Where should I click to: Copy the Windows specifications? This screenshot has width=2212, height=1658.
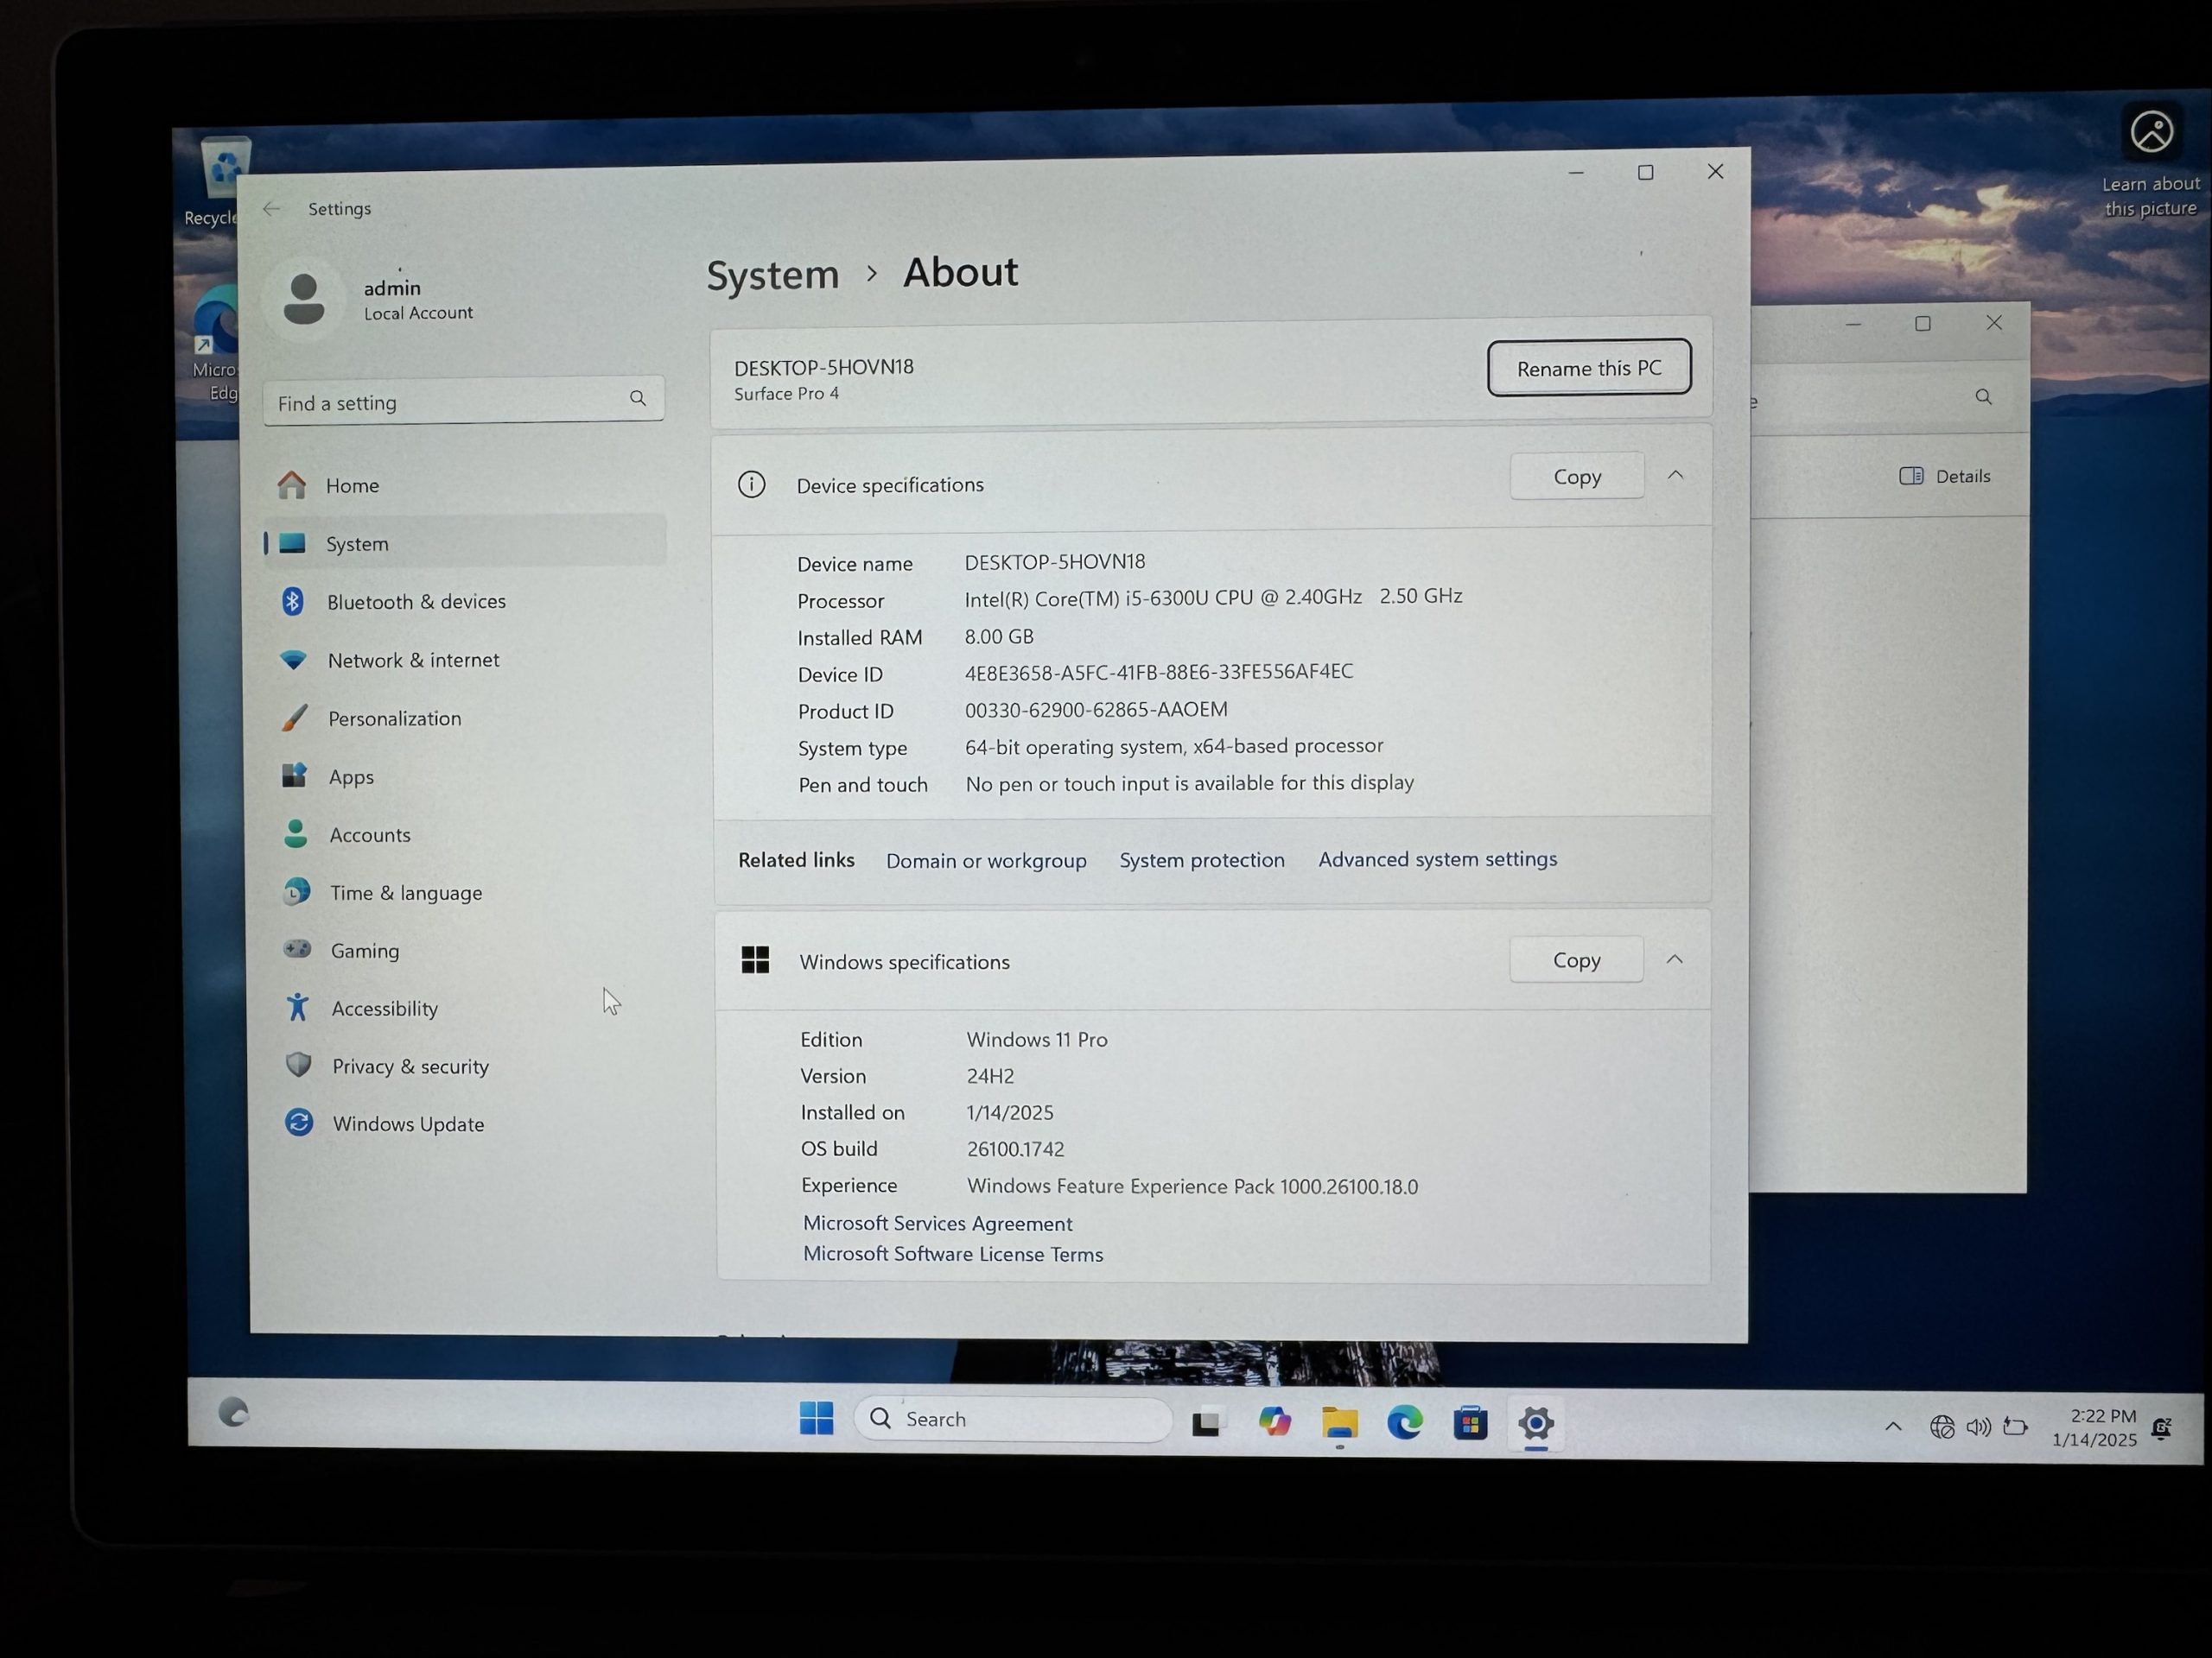click(1575, 959)
